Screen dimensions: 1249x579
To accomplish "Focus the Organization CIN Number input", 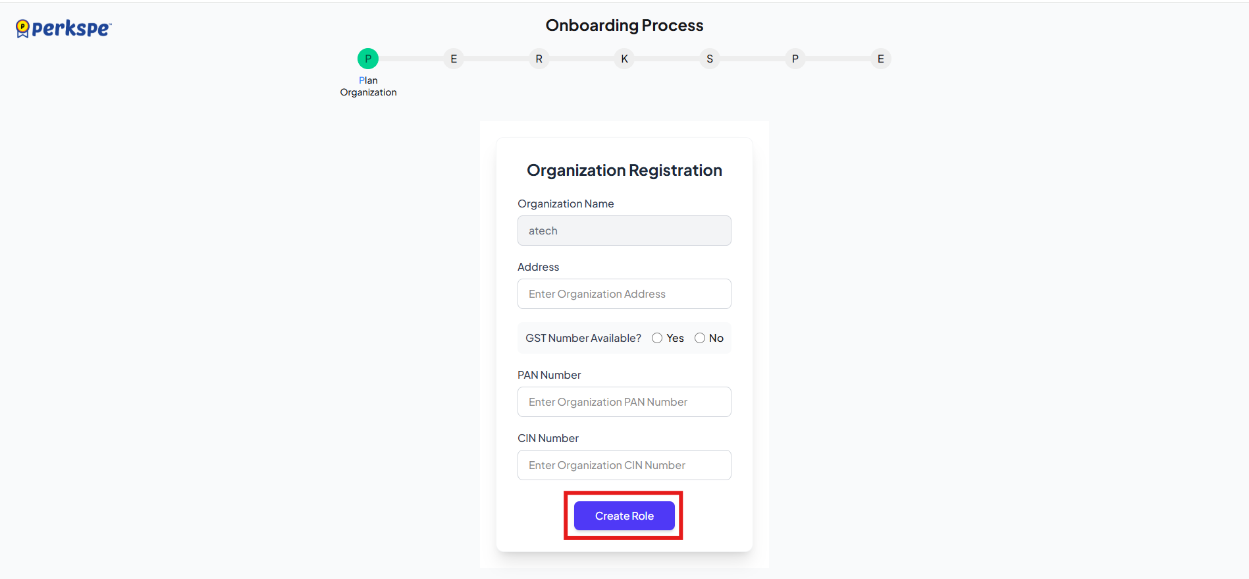I will pyautogui.click(x=624, y=465).
